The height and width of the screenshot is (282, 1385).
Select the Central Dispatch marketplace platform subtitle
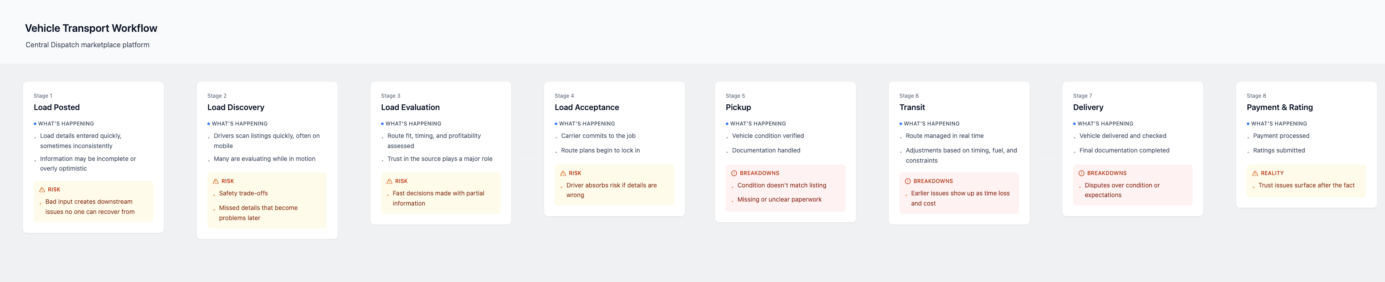(87, 45)
